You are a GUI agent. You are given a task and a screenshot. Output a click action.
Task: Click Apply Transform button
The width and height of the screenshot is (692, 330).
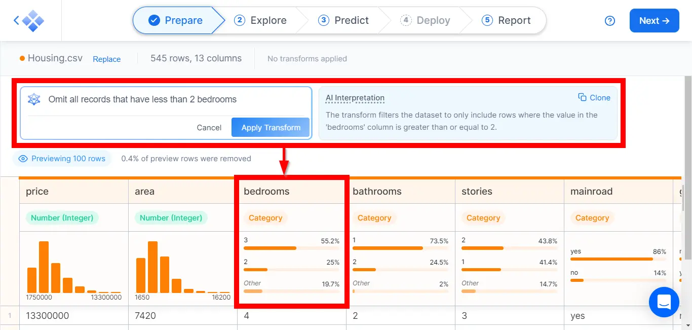[271, 127]
